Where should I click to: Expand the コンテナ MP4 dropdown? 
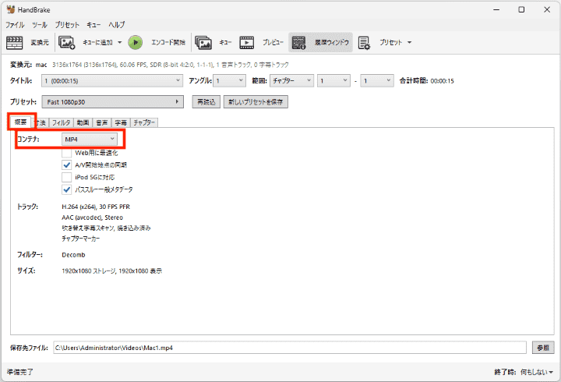tap(90, 139)
